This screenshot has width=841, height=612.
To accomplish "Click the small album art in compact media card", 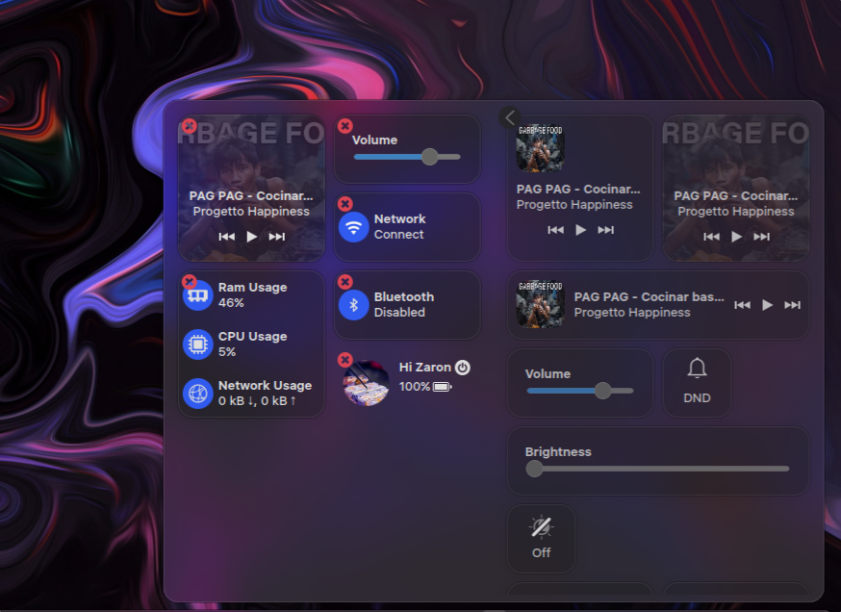I will click(x=540, y=149).
